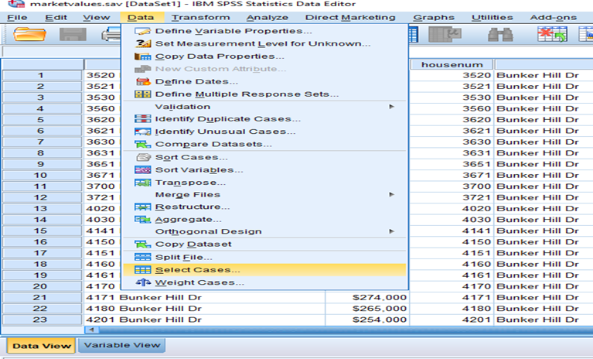Viewport: 593px width, 359px height.
Task: Click the Split File icon
Action: [142, 257]
